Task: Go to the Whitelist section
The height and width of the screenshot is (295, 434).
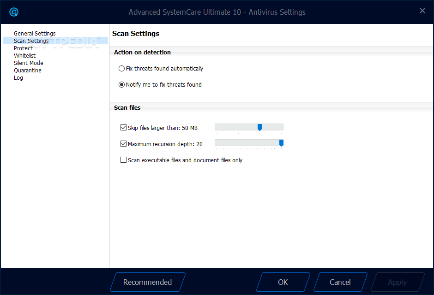Action: pyautogui.click(x=24, y=55)
